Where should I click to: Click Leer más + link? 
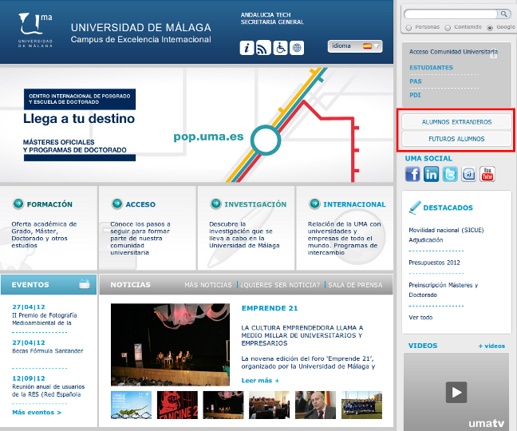(260, 381)
